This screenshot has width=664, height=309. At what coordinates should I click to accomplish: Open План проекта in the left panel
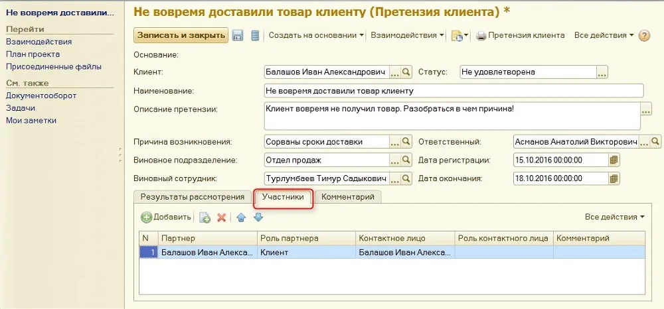click(33, 54)
